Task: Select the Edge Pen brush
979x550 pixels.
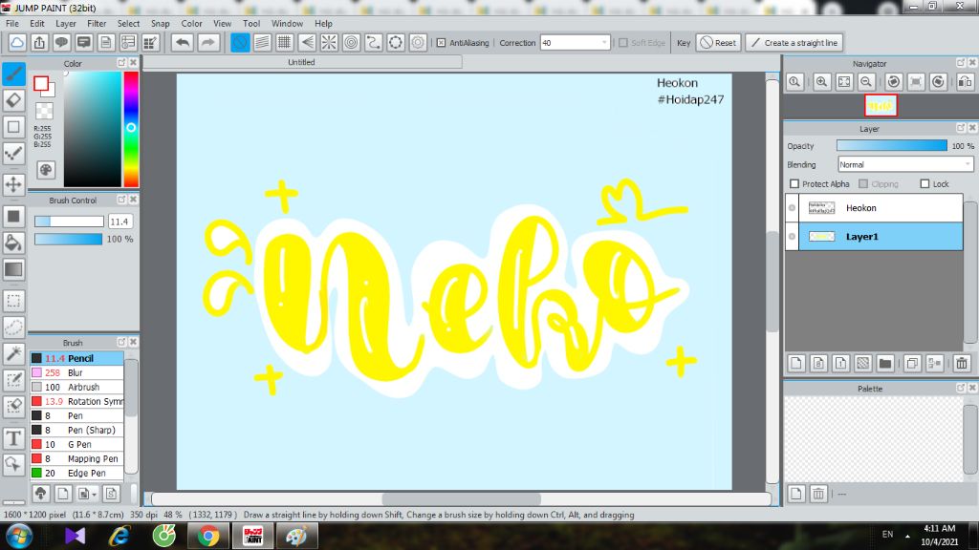Action: [x=76, y=473]
